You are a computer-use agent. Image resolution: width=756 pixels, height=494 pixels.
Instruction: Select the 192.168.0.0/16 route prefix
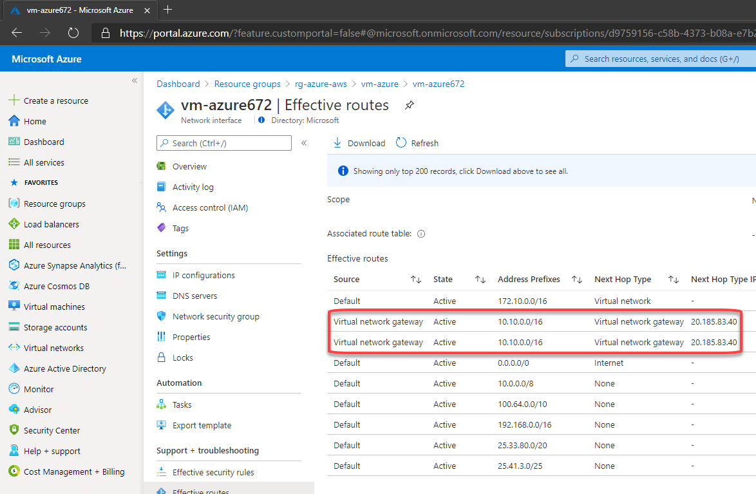[525, 425]
